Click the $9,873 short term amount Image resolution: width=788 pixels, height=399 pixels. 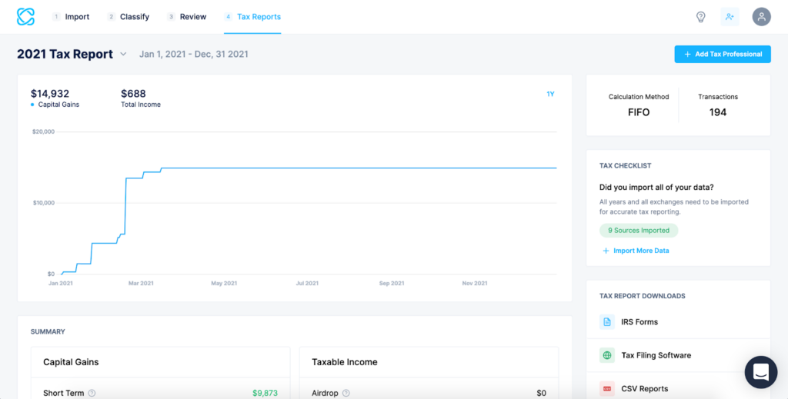point(265,393)
